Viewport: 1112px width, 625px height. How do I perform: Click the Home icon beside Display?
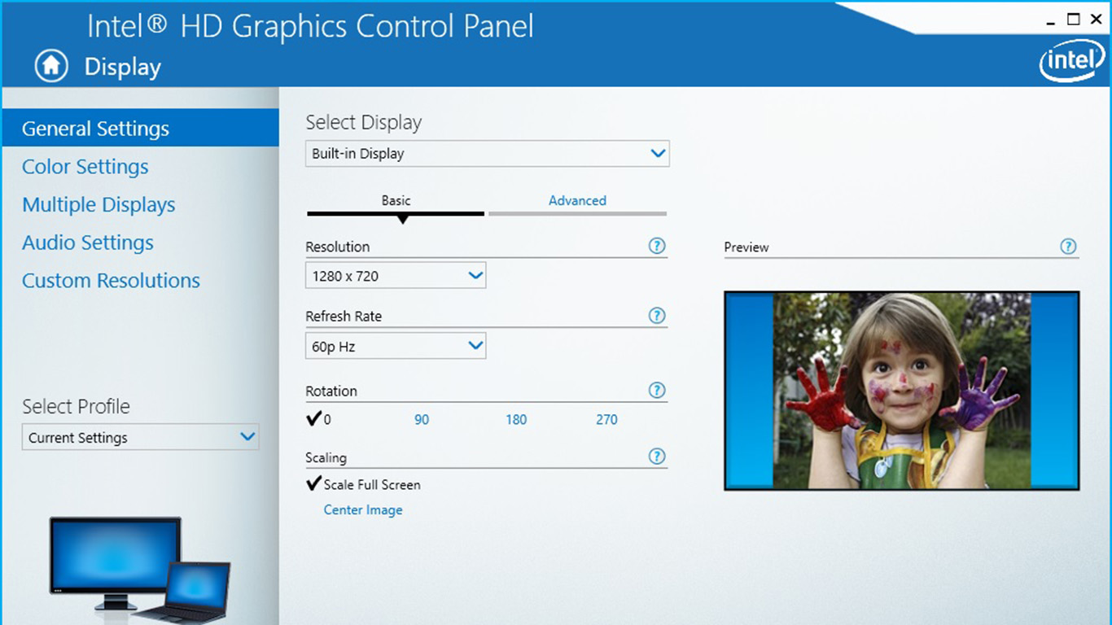pyautogui.click(x=50, y=66)
